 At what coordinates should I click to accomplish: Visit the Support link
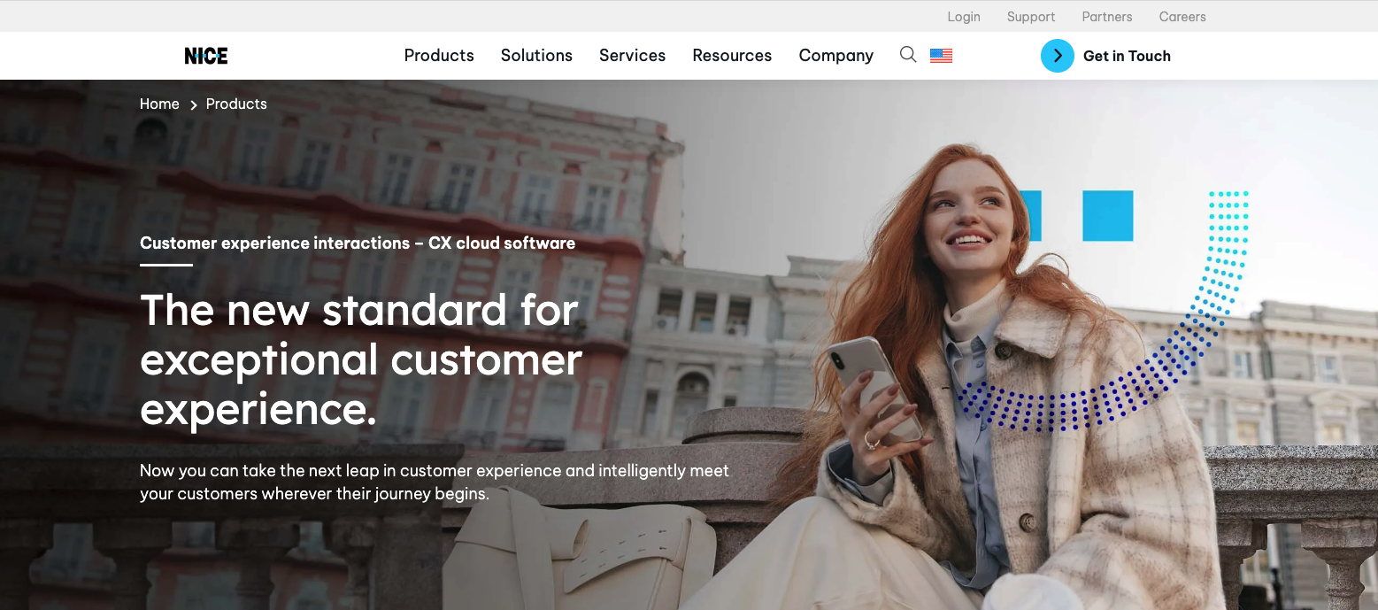click(x=1031, y=17)
